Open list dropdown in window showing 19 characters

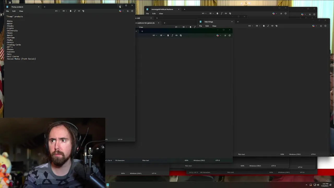click(162, 35)
